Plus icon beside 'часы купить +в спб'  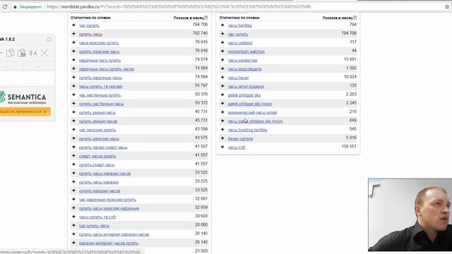pos(73,217)
